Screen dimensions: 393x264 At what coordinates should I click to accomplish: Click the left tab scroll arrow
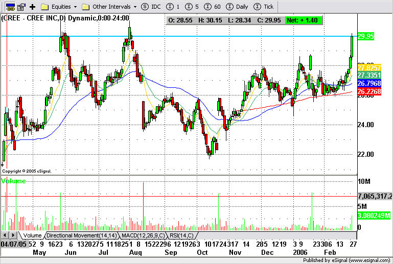coord(5,235)
